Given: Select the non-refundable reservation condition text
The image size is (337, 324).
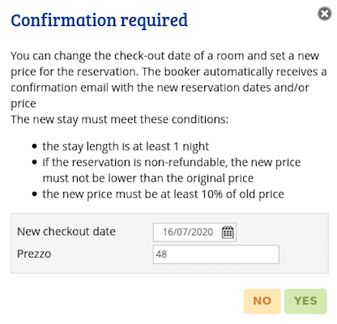Looking at the screenshot, I should [172, 170].
